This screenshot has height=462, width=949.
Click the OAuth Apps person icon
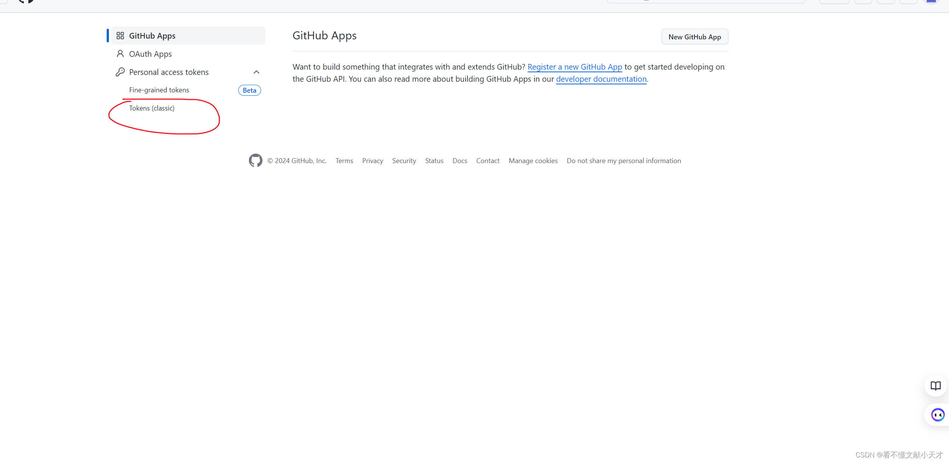(120, 54)
